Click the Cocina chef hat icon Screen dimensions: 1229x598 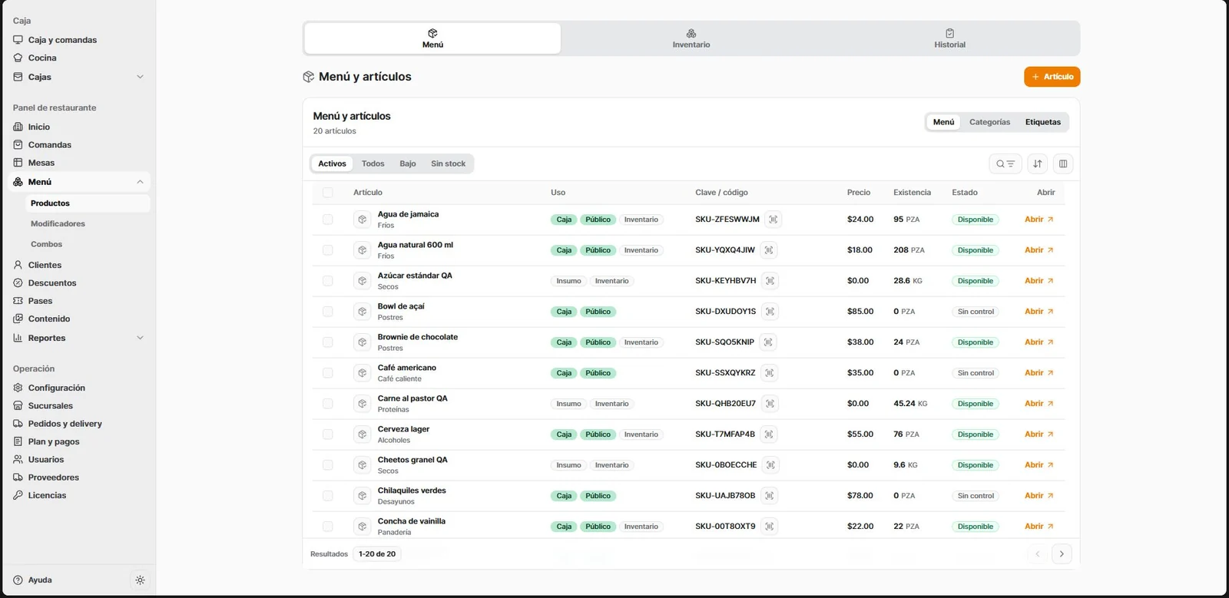click(18, 58)
